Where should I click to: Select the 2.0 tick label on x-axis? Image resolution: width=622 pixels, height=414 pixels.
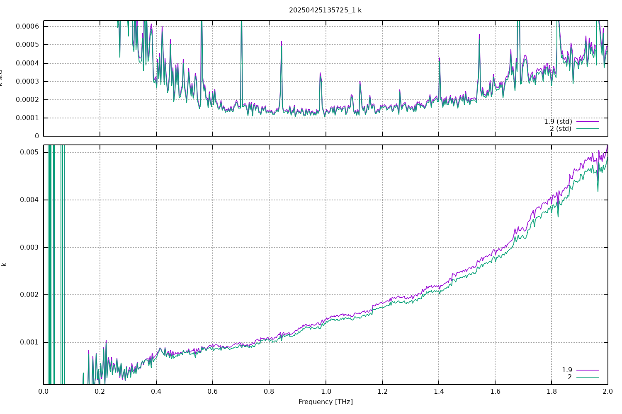coord(607,391)
